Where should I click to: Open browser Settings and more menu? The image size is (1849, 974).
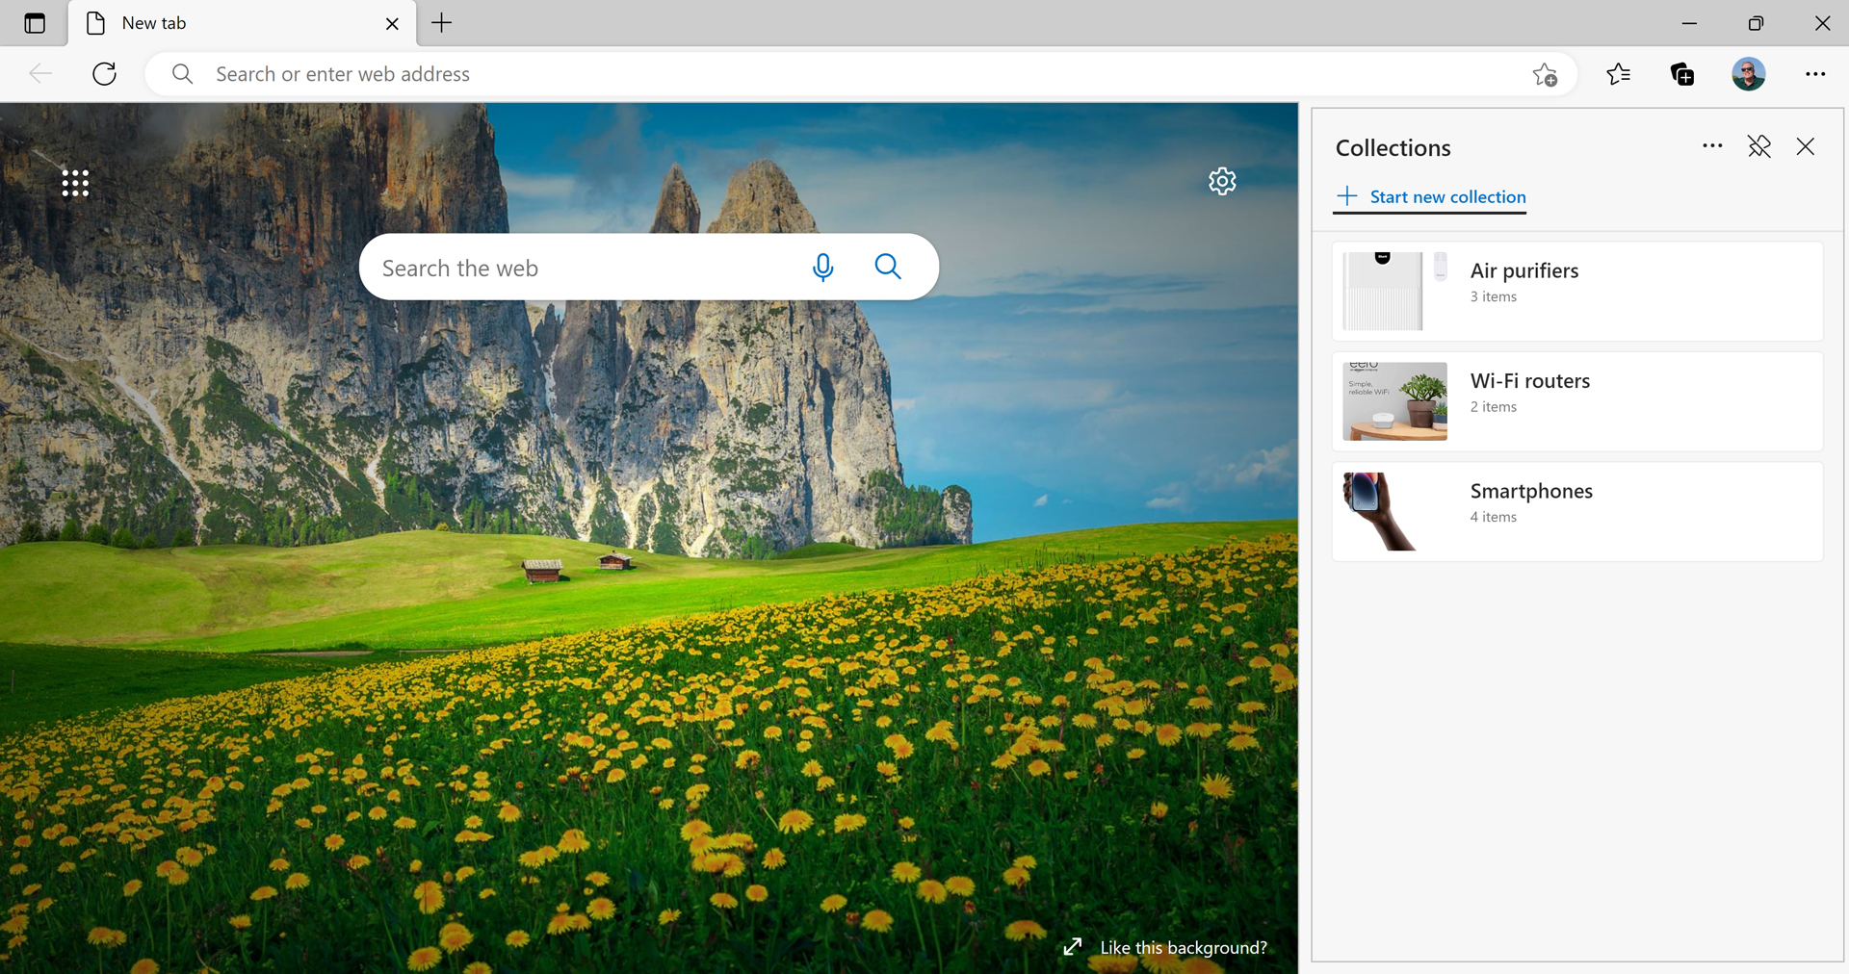point(1815,74)
